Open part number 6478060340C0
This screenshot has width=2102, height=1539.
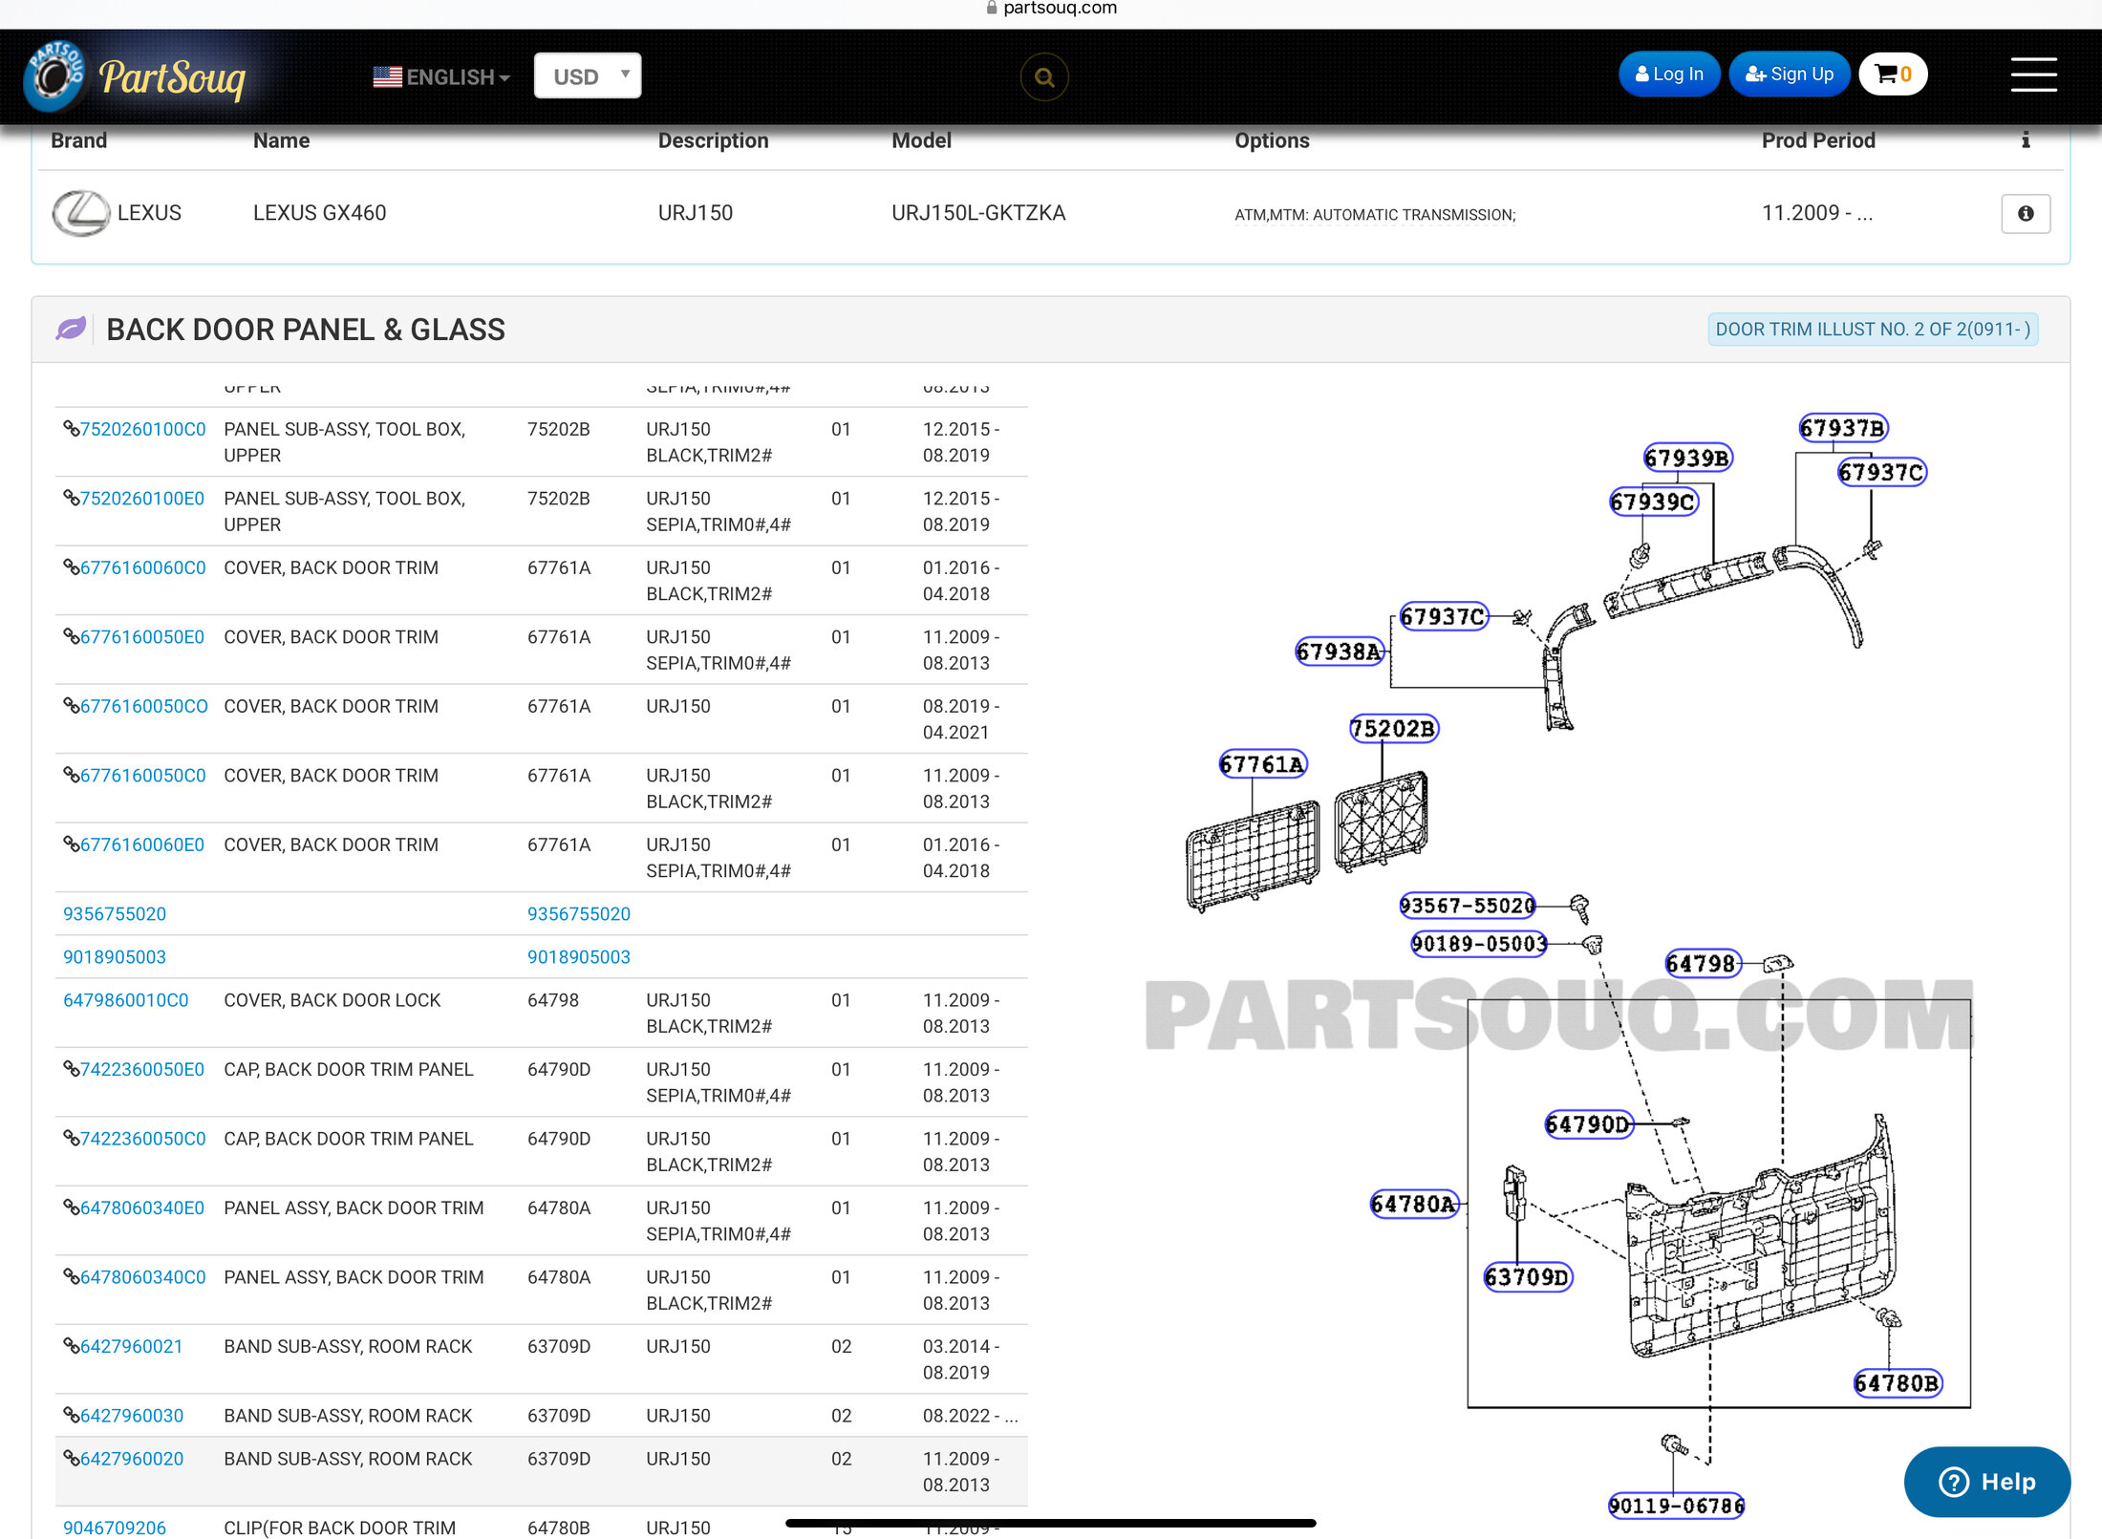[x=142, y=1276]
